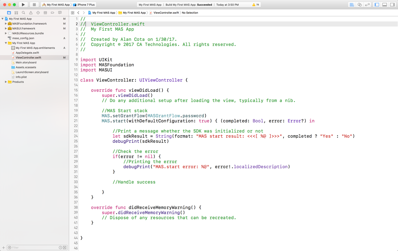The height and width of the screenshot is (251, 398).
Task: Expand MASFoundation.framework
Action: click(6, 24)
